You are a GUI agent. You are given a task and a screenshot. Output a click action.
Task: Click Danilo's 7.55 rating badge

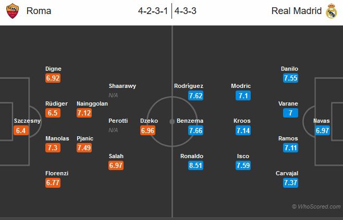290,78
